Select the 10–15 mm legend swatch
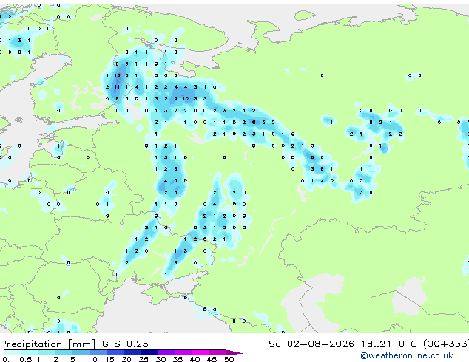The width and height of the screenshot is (469, 362). [98, 352]
